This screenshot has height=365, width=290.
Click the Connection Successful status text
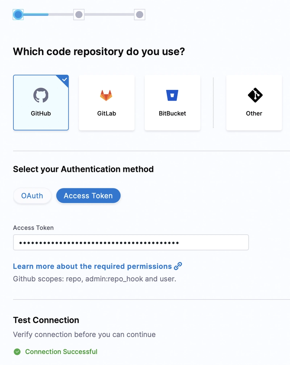(x=61, y=352)
